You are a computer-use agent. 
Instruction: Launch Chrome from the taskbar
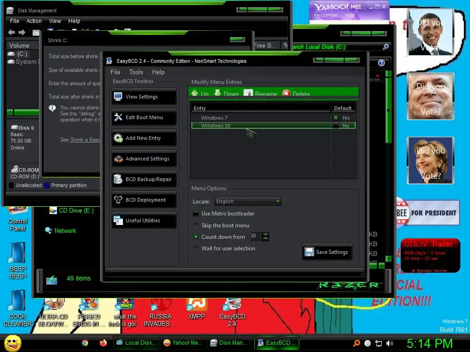coord(85,343)
